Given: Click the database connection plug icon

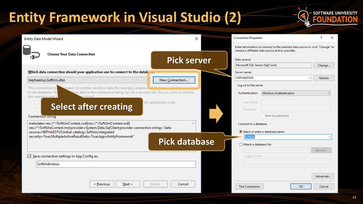Looking at the screenshot, I should click(31, 52).
